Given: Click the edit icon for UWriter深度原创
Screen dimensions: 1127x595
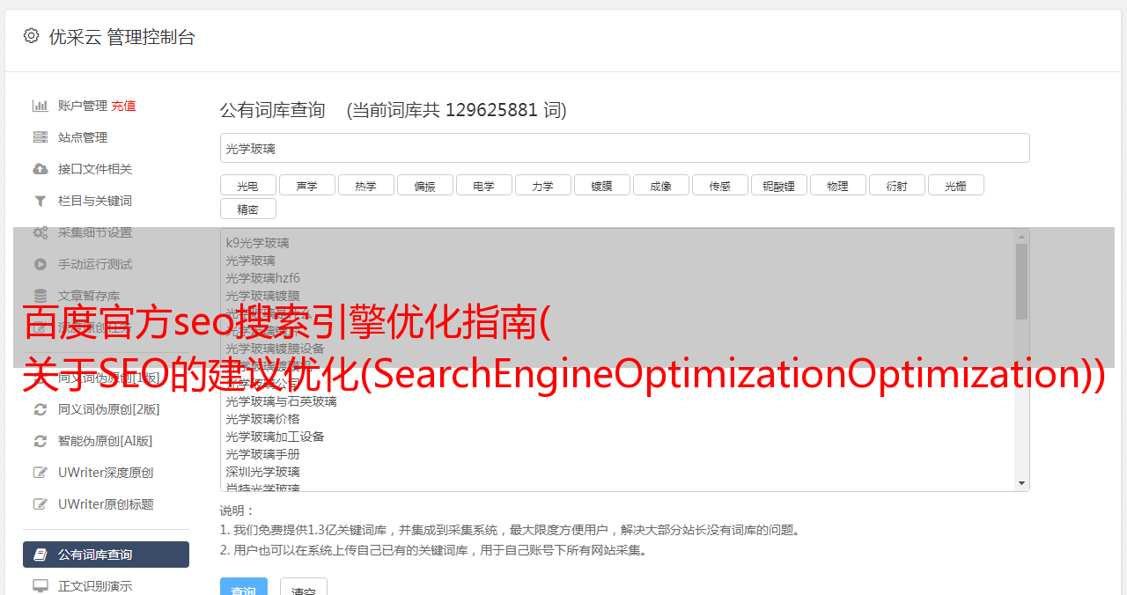Looking at the screenshot, I should pyautogui.click(x=41, y=473).
